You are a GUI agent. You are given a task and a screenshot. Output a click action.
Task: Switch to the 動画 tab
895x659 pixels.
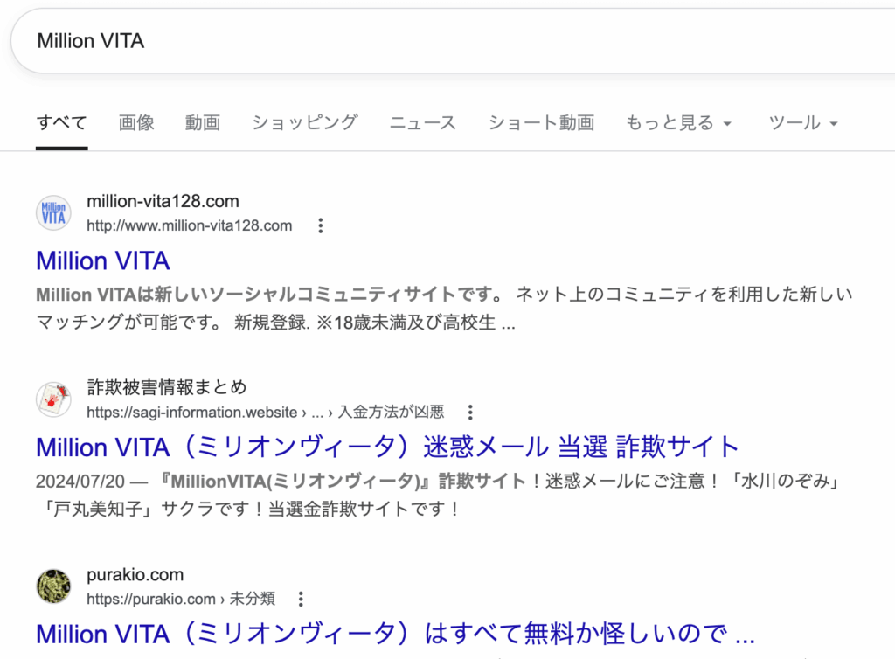pos(202,123)
